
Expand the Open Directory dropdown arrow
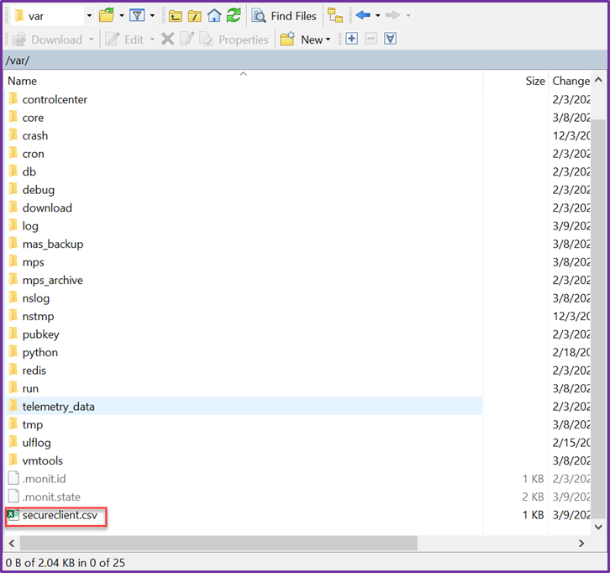[121, 16]
